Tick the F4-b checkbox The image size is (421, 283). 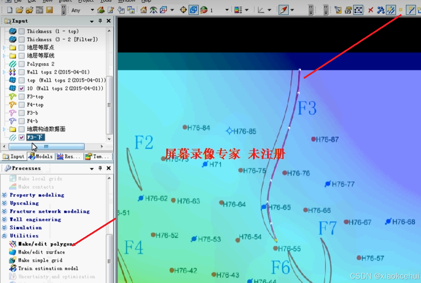coord(22,121)
